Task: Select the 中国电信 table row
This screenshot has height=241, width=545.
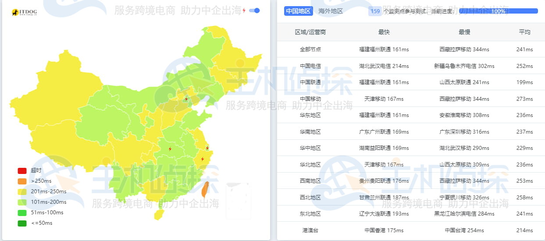Action: [x=410, y=66]
